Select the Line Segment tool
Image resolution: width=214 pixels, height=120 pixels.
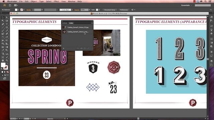pyautogui.click(x=3, y=27)
